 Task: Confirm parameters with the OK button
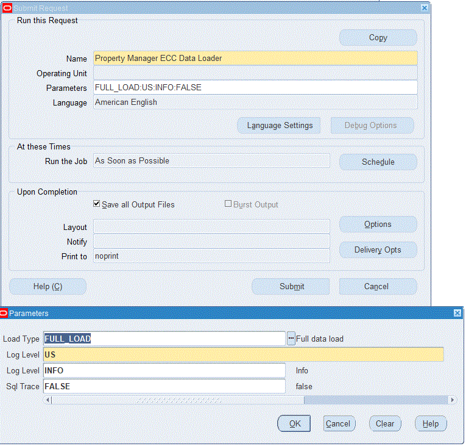click(x=294, y=423)
